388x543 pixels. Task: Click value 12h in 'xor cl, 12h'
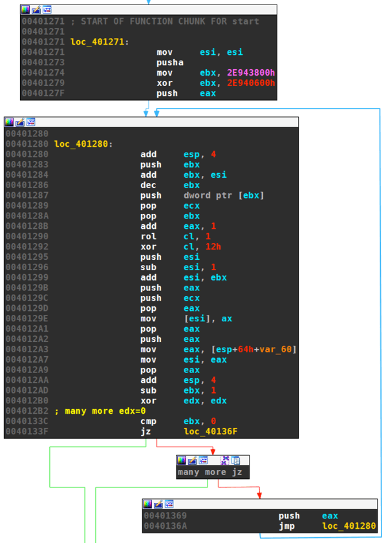[x=213, y=247]
